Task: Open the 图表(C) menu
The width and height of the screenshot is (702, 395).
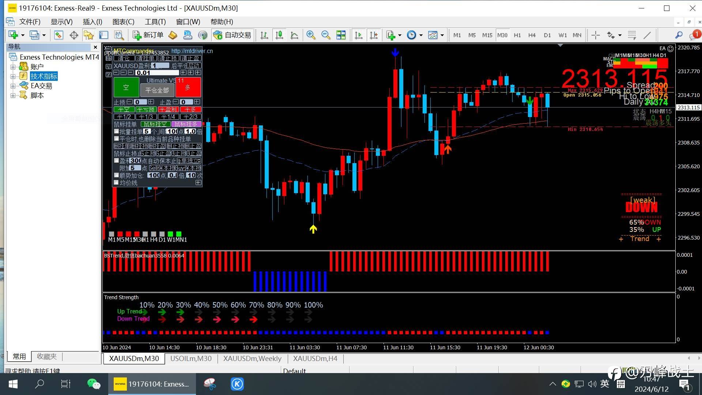Action: click(123, 22)
